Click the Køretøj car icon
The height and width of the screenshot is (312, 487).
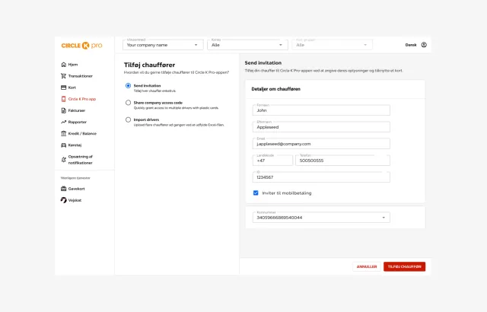coord(64,145)
